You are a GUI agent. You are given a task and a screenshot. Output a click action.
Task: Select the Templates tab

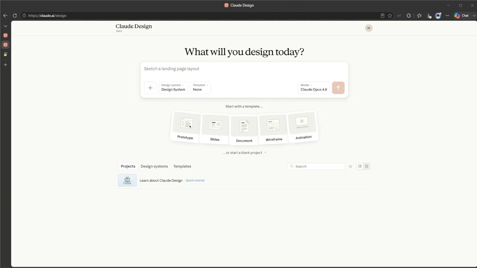click(182, 166)
